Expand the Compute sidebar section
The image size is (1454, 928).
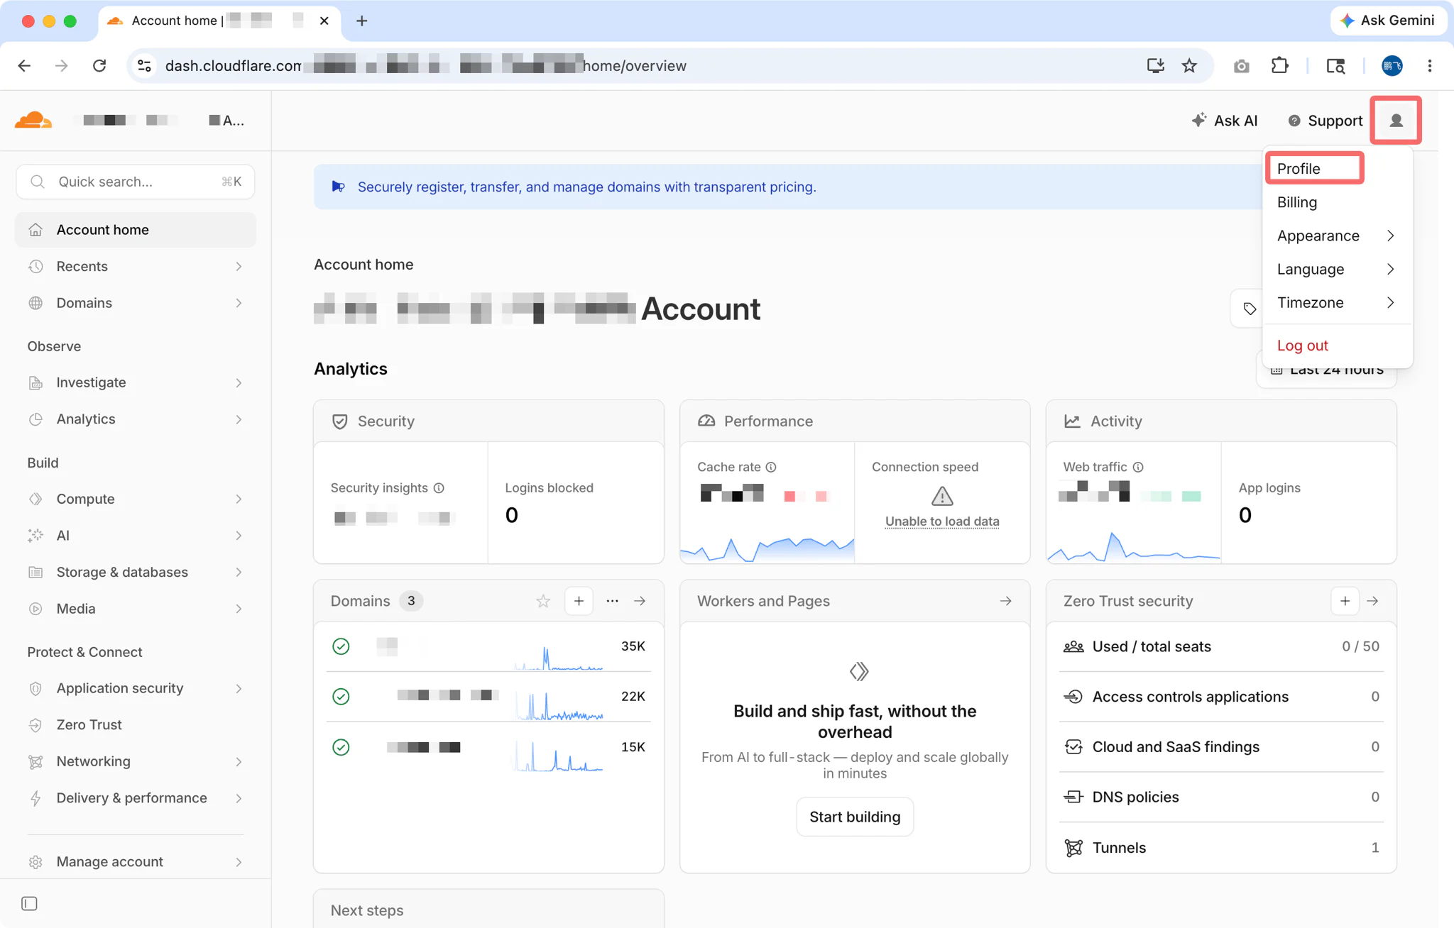(136, 499)
